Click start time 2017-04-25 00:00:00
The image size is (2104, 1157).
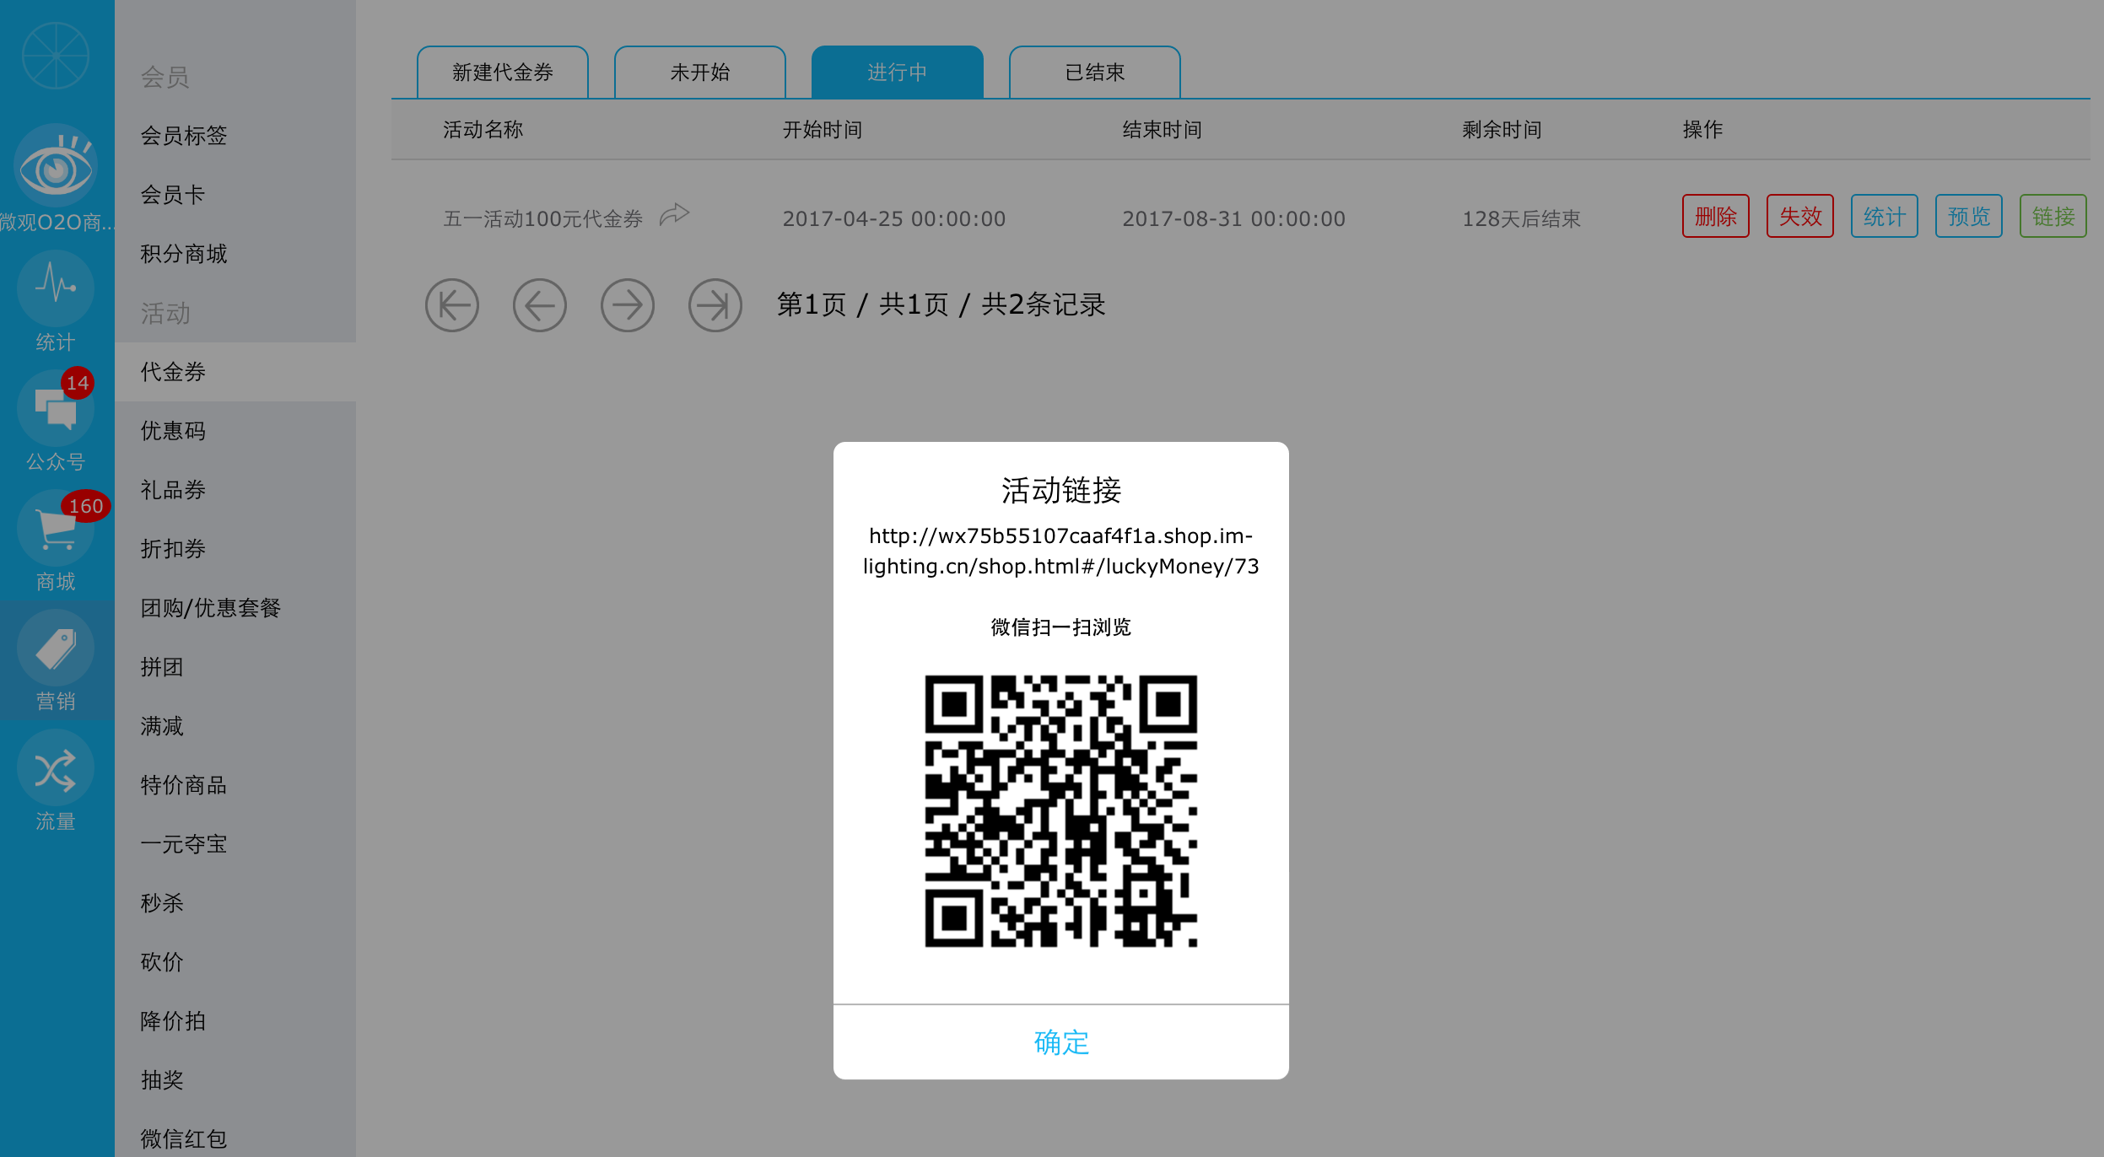894,219
